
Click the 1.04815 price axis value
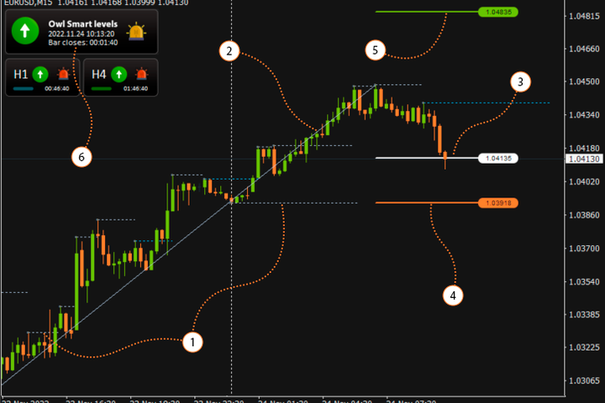[x=584, y=16]
